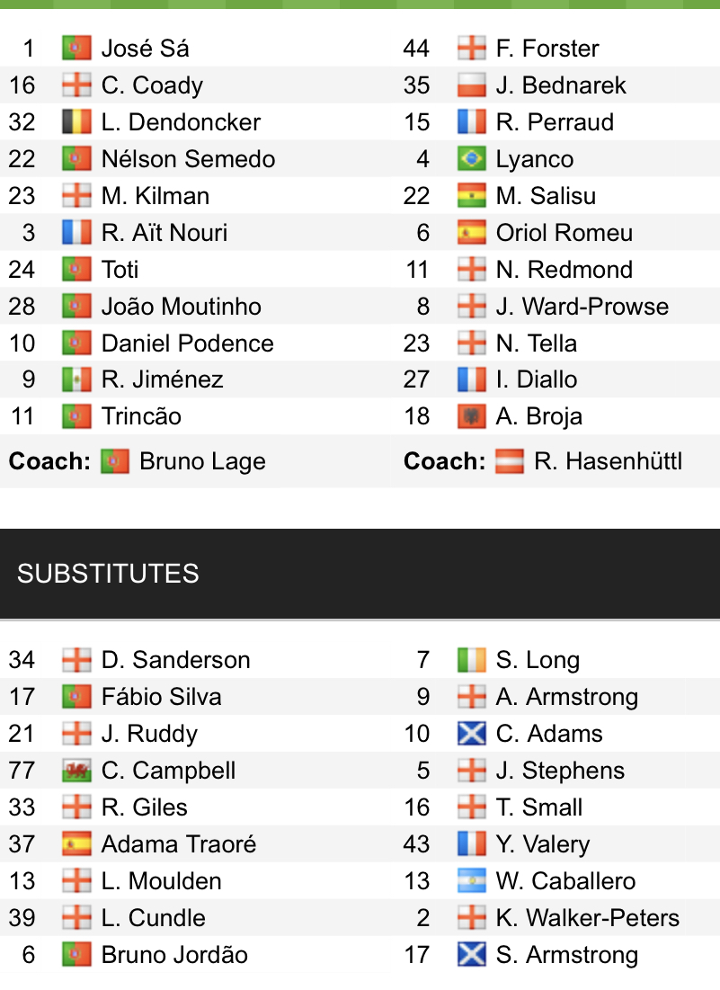Select substitute Fábio Silva
The image size is (720, 990).
pos(161,697)
